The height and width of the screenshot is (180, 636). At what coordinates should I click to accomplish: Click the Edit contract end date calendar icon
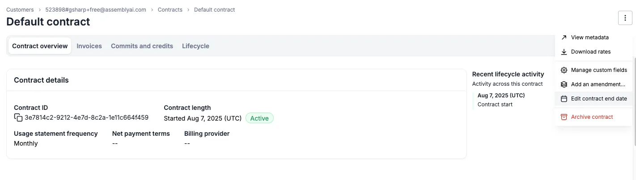tap(564, 99)
